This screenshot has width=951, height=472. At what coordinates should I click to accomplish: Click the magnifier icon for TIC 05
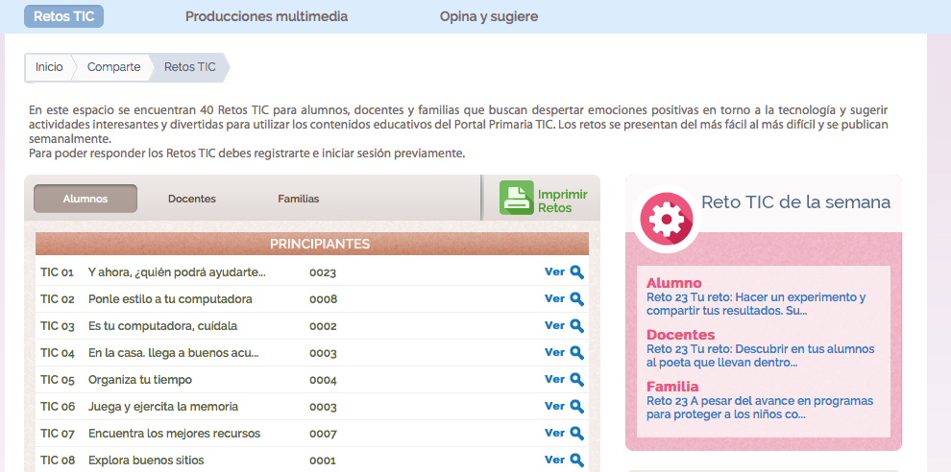click(577, 379)
